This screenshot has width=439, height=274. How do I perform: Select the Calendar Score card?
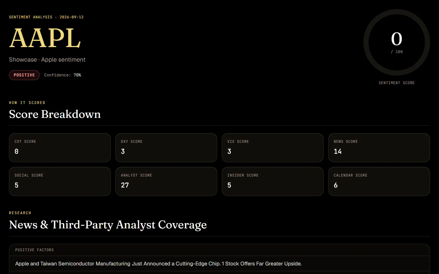(379, 182)
